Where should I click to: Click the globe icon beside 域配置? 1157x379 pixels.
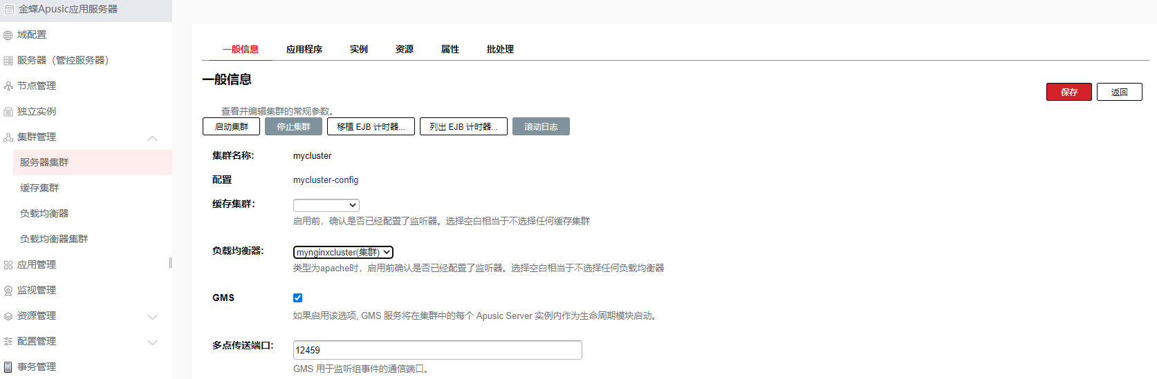8,35
